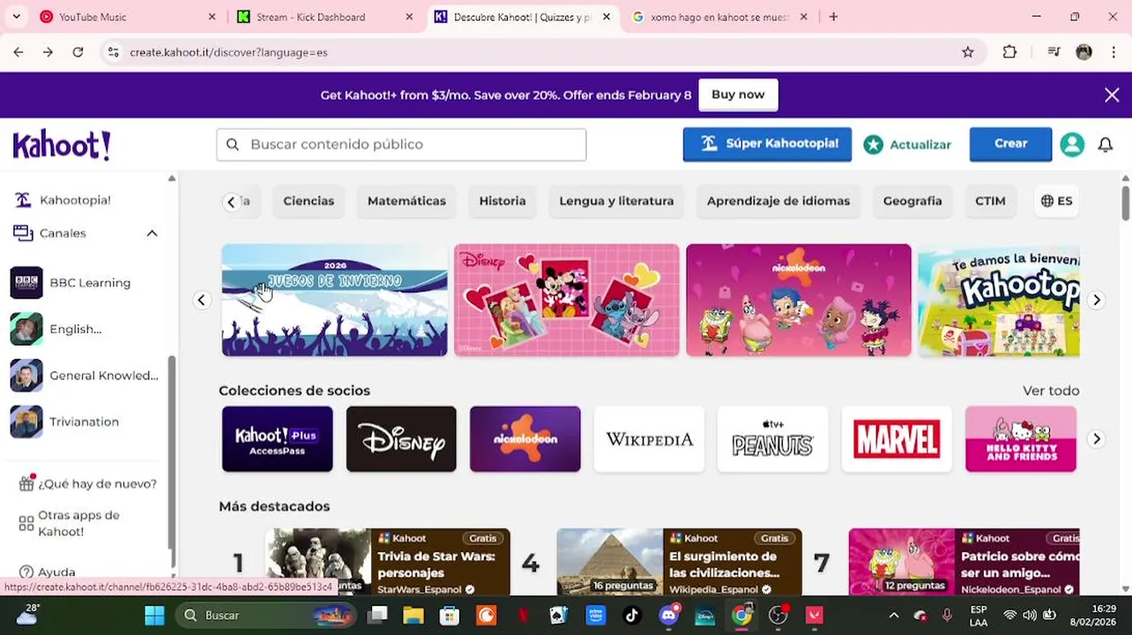This screenshot has height=635, width=1132.
Task: Select the Ciencias category chip
Action: [x=309, y=201]
